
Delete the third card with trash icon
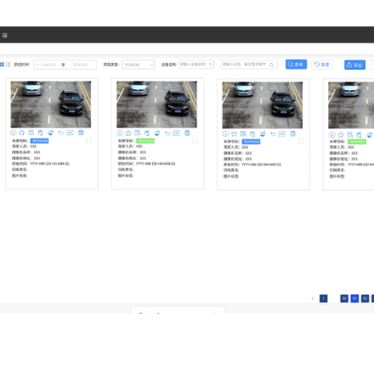tap(293, 133)
